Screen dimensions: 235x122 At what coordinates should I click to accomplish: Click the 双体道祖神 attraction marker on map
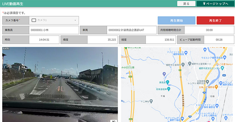(169, 89)
